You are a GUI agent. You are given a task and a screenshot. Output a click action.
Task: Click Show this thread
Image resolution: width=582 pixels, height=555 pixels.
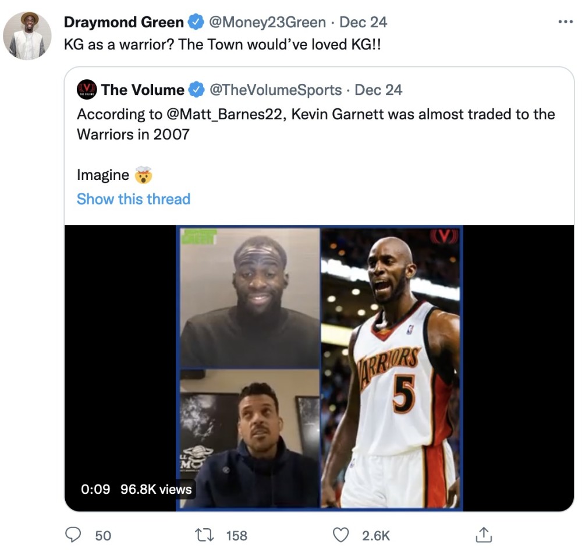tap(133, 199)
